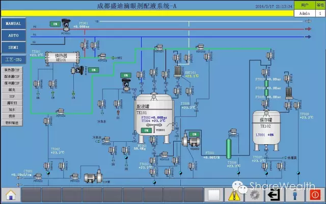Open the alarm warning triangle icon

[234, 195]
